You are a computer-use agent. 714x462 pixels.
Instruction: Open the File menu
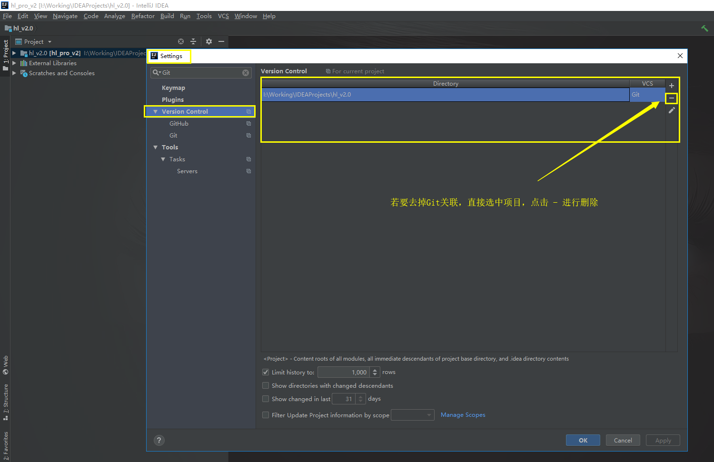click(x=7, y=16)
